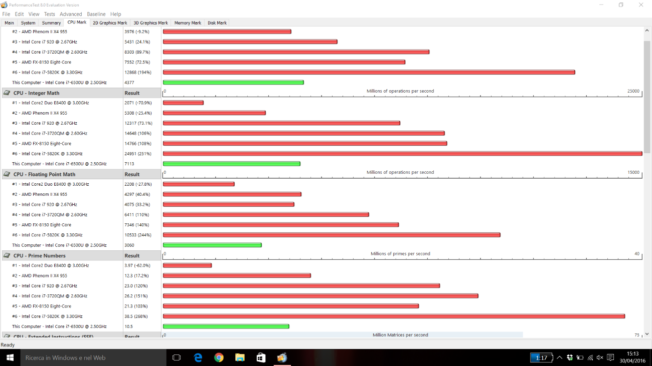Select AMD FX-8150 Eight-Core in Floating Point Math

[41, 225]
